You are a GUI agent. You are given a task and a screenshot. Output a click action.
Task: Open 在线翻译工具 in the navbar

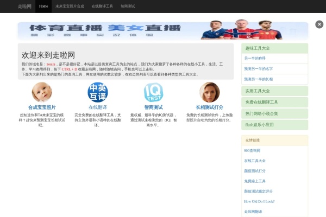(102, 7)
